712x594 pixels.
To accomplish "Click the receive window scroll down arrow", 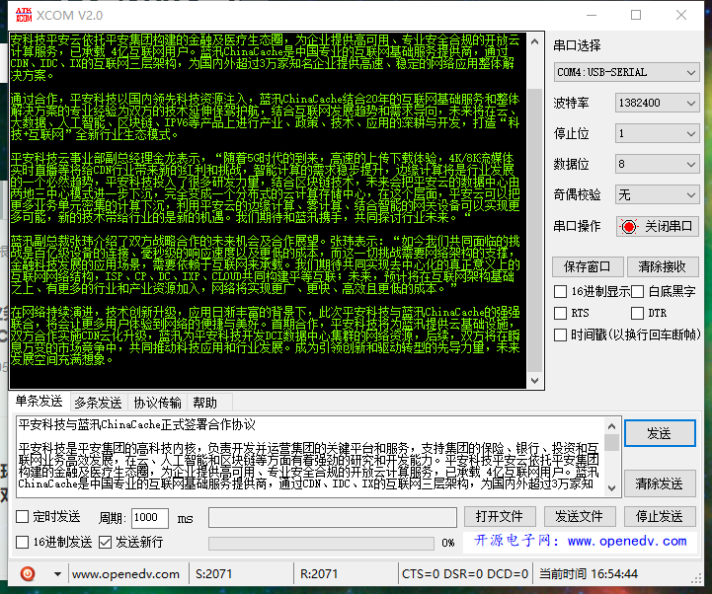I will (535, 380).
